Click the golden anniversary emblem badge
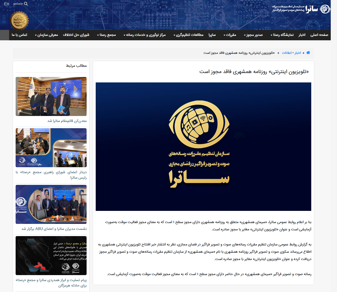Viewport: 337px width, 292px height. (19, 21)
